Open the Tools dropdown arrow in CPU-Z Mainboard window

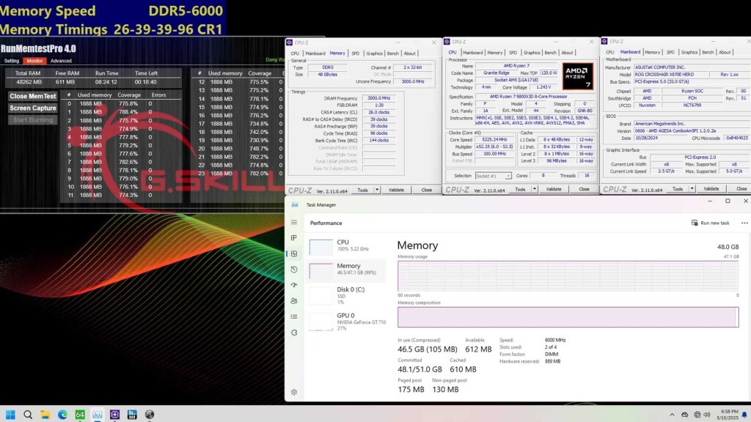click(x=692, y=188)
